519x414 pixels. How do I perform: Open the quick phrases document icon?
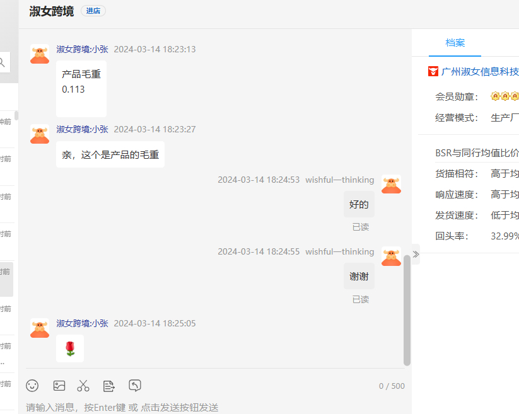(x=109, y=386)
